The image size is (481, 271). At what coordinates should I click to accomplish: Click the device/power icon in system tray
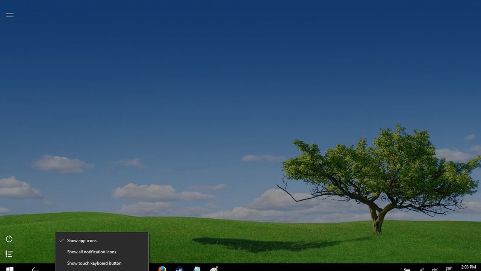[x=407, y=269]
